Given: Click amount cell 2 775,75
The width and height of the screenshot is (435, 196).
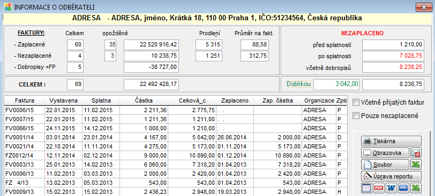Looking at the screenshot, I should tap(192, 110).
